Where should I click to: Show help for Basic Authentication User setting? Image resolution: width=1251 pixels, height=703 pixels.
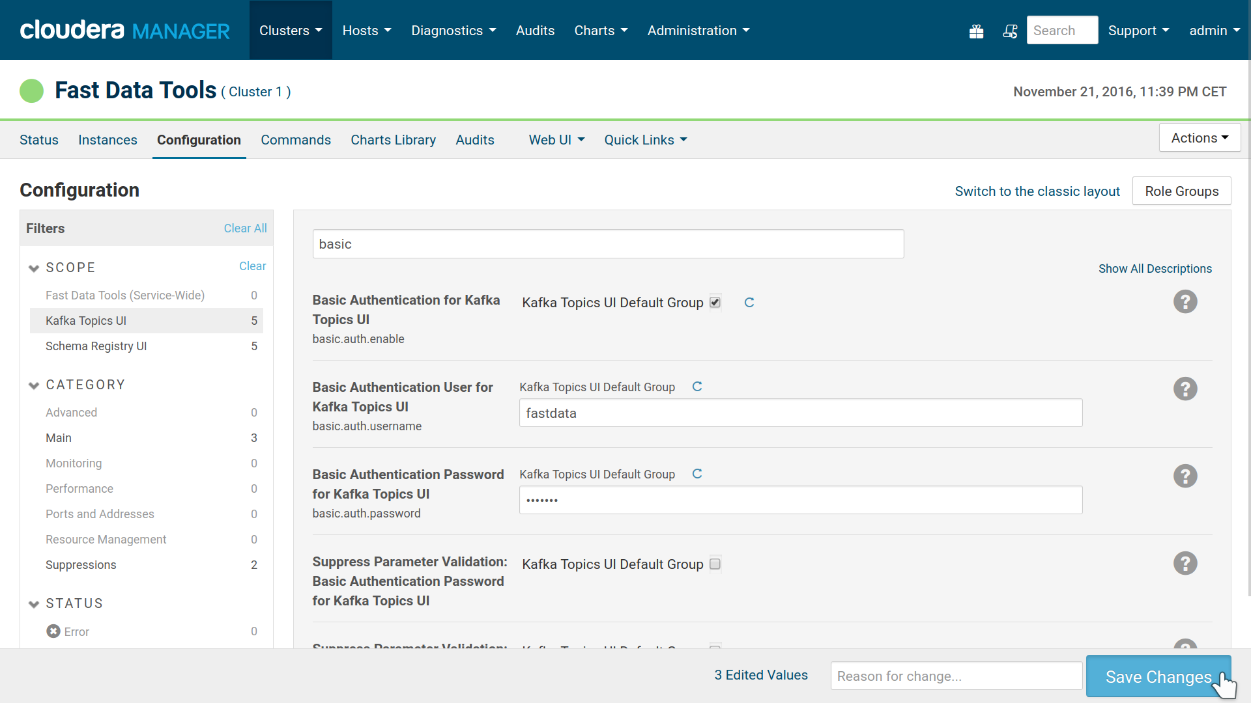pyautogui.click(x=1185, y=389)
